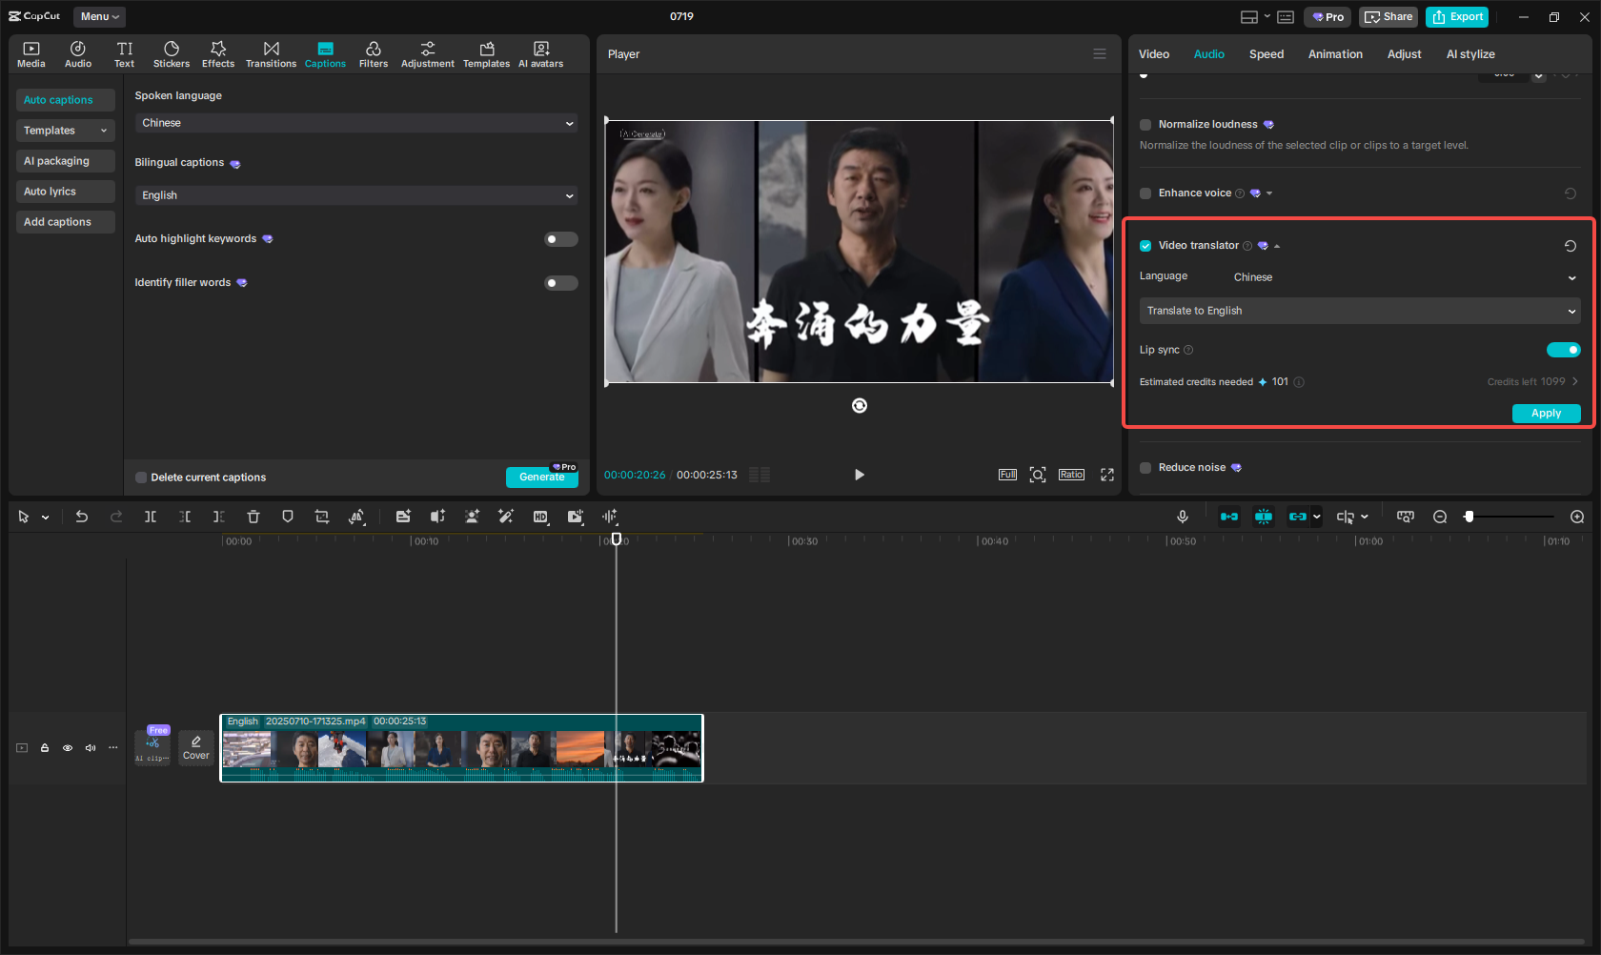Open the AI avatars panel
This screenshot has height=955, width=1601.
pyautogui.click(x=540, y=53)
